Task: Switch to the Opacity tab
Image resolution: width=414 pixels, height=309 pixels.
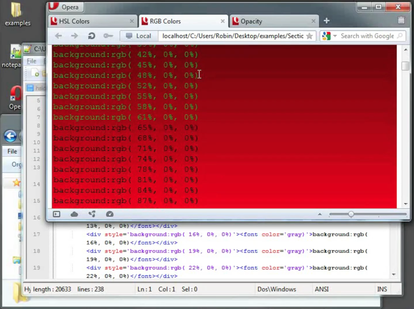Action: click(x=274, y=21)
